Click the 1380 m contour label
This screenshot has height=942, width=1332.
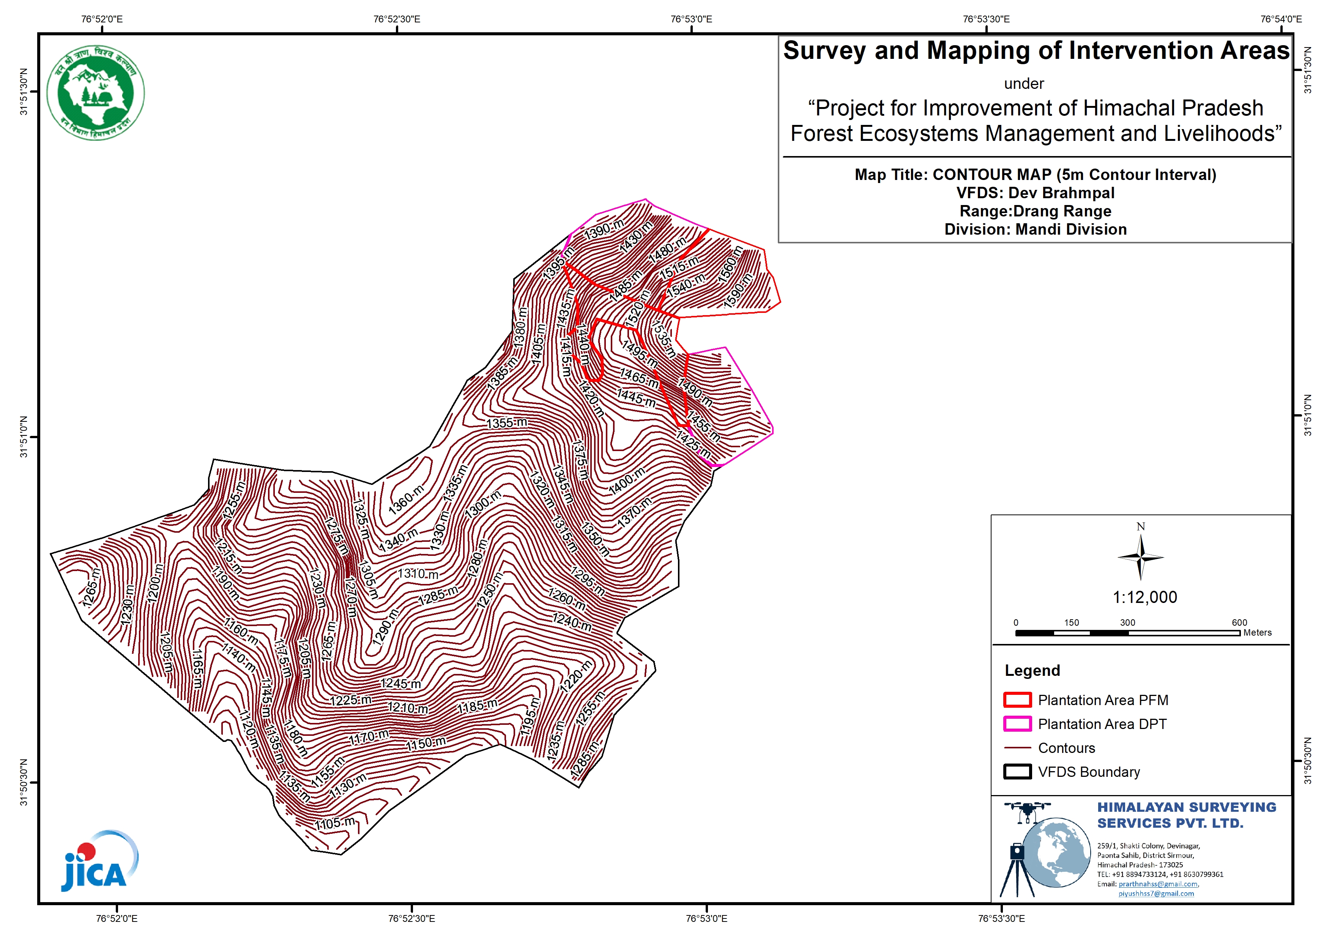[x=520, y=328]
